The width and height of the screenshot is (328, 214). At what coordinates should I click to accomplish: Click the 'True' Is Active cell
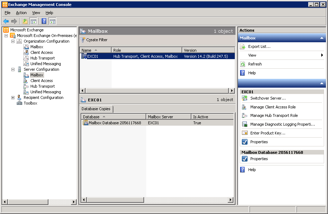pyautogui.click(x=197, y=122)
